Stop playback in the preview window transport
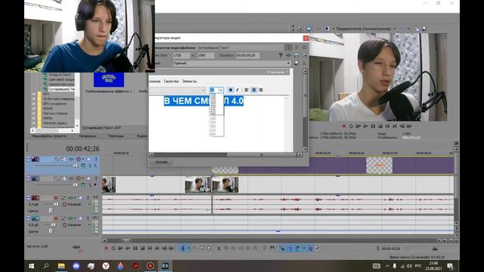 point(380,126)
